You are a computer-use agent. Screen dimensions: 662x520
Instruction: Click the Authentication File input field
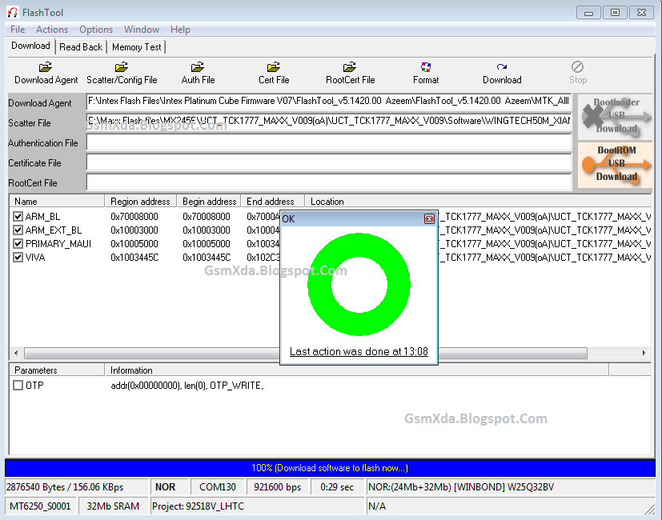(x=329, y=142)
